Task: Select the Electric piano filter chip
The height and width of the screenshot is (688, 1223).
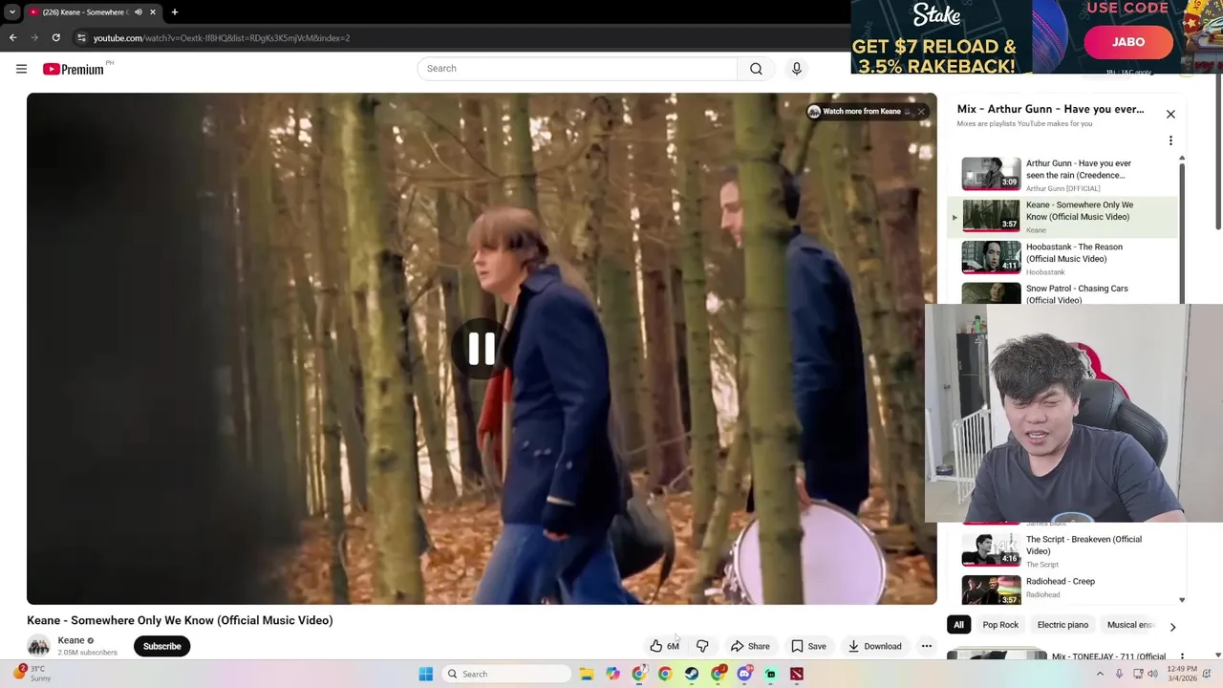Action: 1062,625
